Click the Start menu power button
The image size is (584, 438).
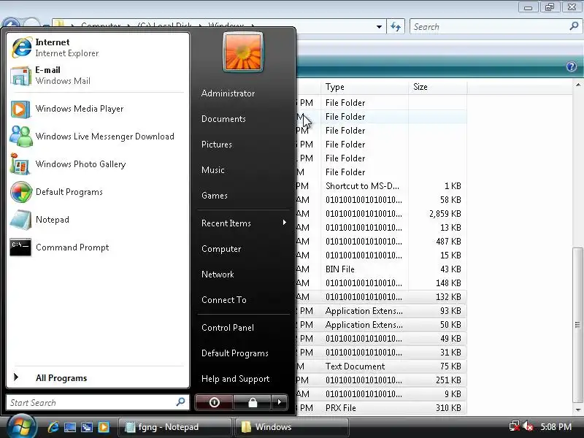(x=214, y=402)
